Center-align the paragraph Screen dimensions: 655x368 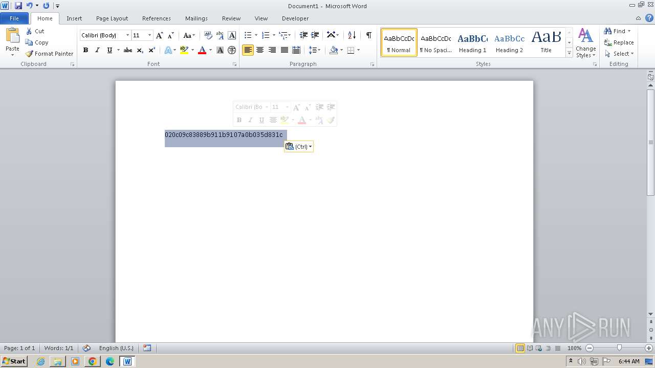260,50
